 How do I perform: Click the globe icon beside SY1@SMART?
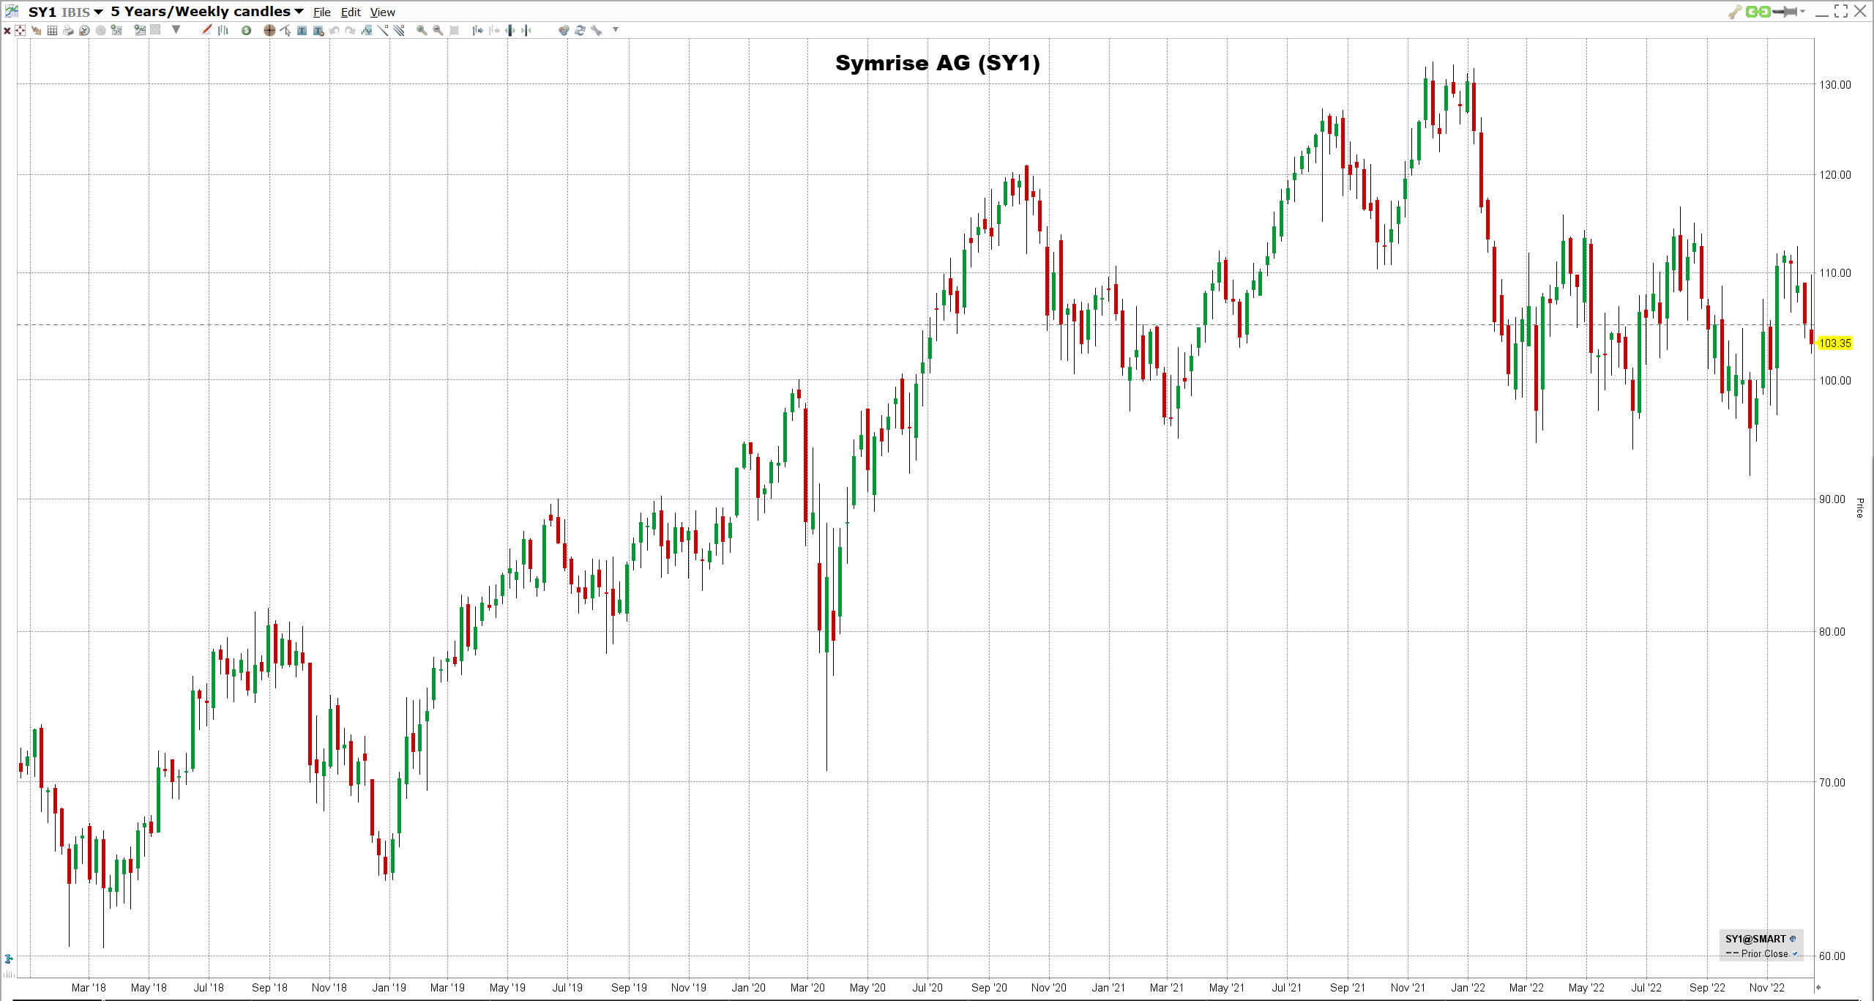pyautogui.click(x=1793, y=939)
